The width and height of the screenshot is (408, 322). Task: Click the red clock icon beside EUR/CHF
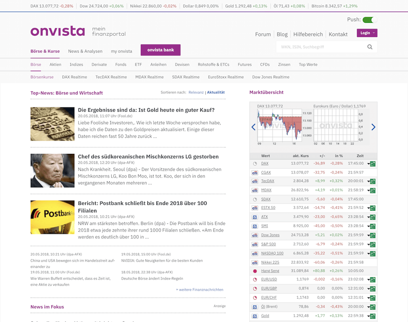click(255, 298)
